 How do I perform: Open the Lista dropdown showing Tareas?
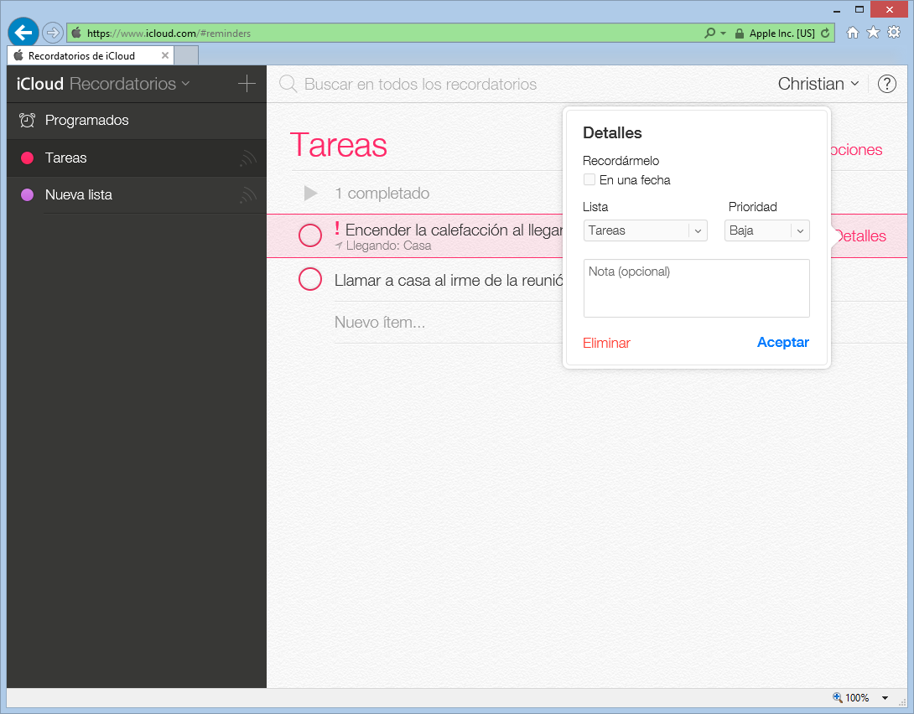click(646, 230)
